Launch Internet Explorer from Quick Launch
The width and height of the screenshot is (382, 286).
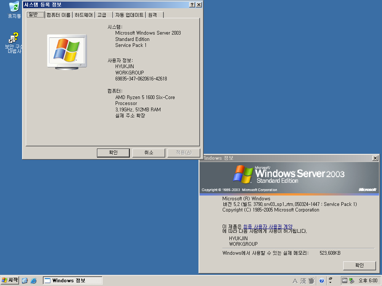click(33, 281)
